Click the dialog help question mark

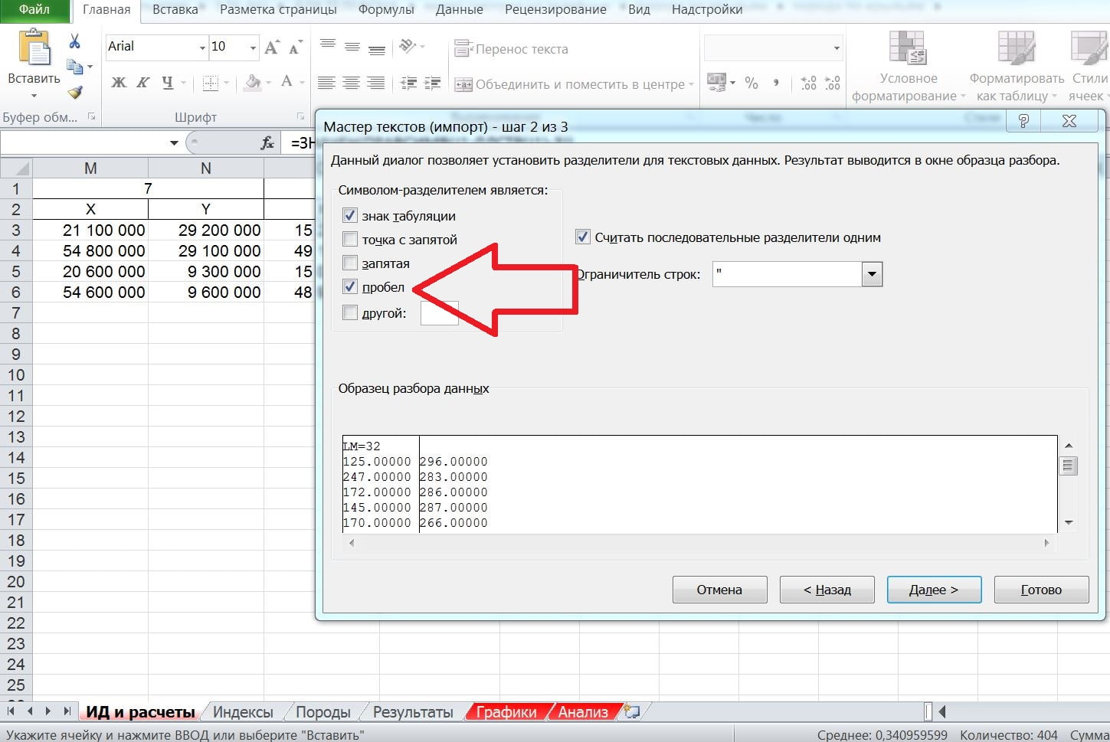pos(1023,121)
